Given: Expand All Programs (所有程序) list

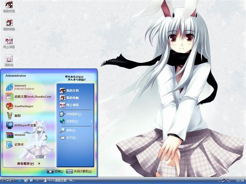Looking at the screenshot, I should (28, 164).
